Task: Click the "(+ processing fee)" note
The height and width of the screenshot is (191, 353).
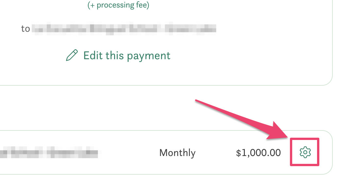Action: (x=118, y=6)
